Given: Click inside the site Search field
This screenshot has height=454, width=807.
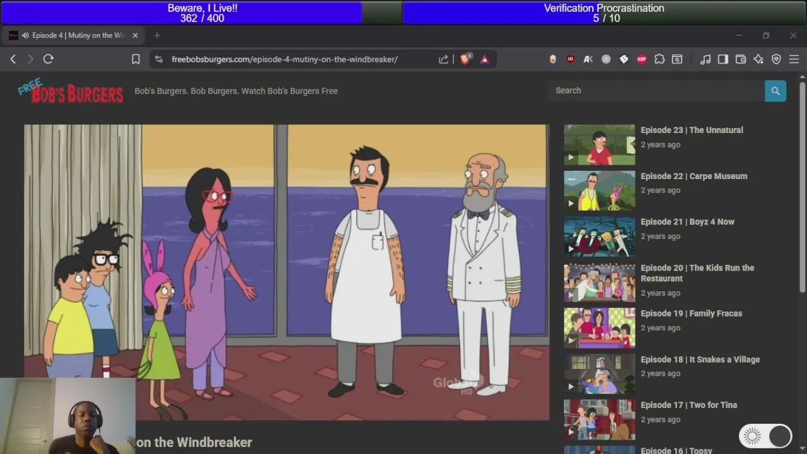Looking at the screenshot, I should pos(656,91).
